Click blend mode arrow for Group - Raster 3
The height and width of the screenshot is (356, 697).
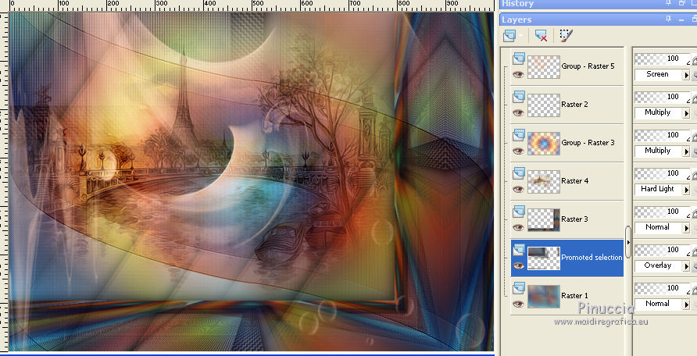pyautogui.click(x=686, y=151)
